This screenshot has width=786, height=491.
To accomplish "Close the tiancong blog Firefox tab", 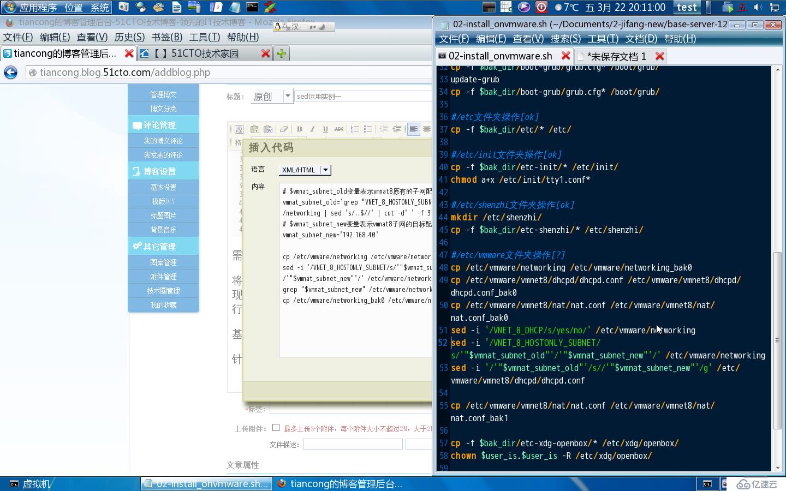I will click(129, 53).
